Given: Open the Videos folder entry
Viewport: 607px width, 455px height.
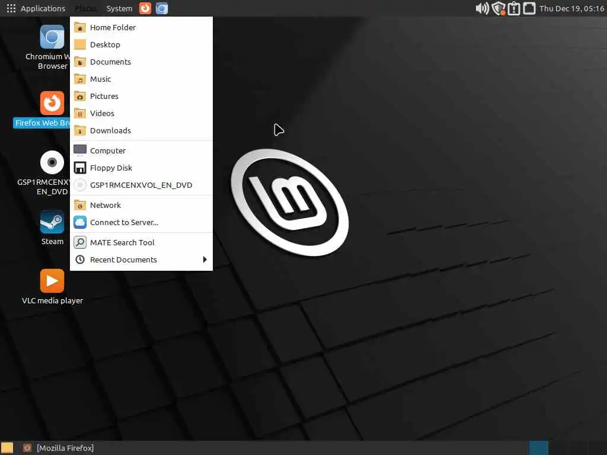Looking at the screenshot, I should (141, 113).
